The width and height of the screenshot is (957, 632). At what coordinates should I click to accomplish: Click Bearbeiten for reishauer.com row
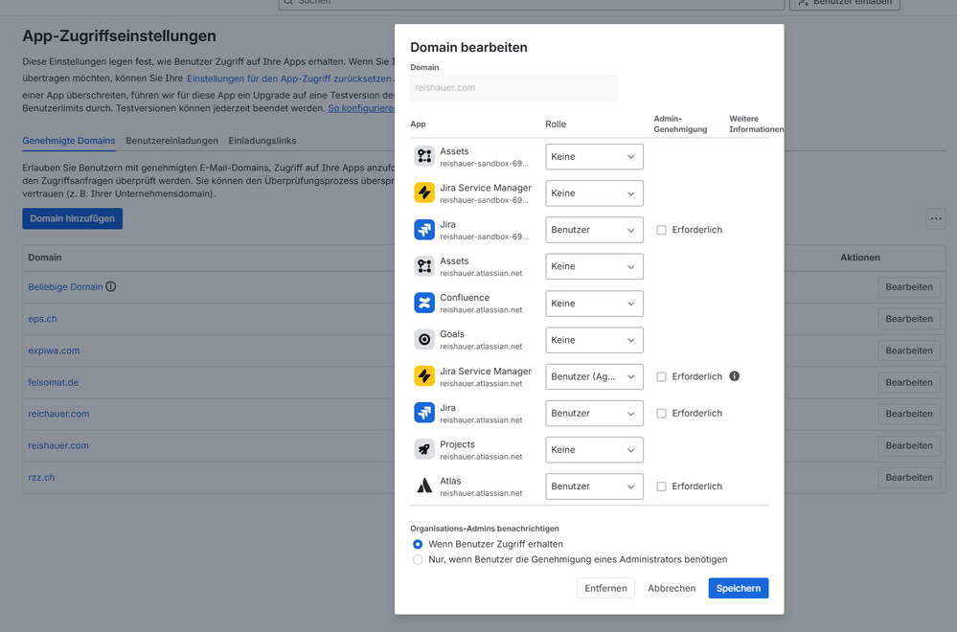tap(909, 445)
